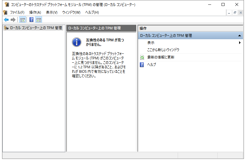Go back with the blue arrow
Viewport: 246px width, 161px height.
(x=6, y=20)
